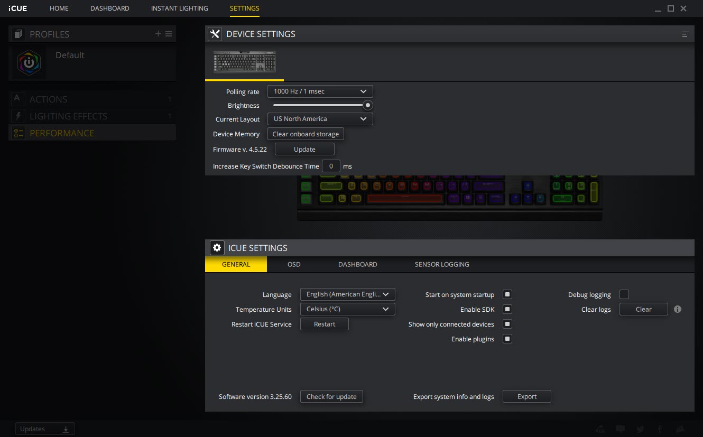
Task: Toggle the Enable plugins checkbox
Action: (x=507, y=339)
